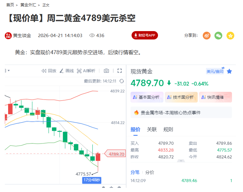This screenshot has width=243, height=192.
Task: Expand chart to fullscreen
Action: point(120,71)
